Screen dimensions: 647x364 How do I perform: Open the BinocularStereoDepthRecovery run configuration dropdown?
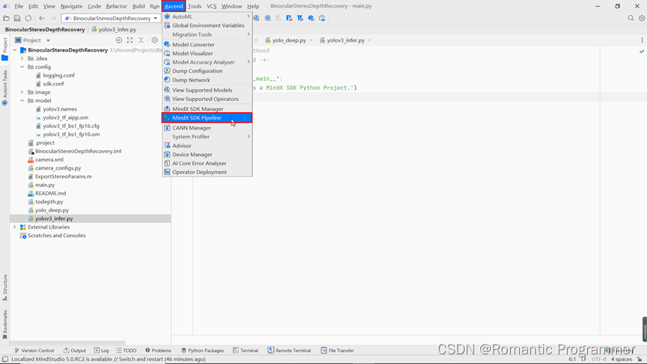111,18
